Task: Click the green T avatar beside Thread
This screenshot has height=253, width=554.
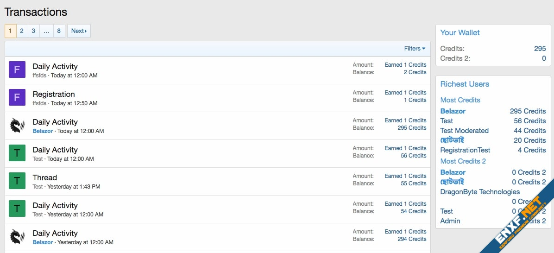Action: pos(17,181)
